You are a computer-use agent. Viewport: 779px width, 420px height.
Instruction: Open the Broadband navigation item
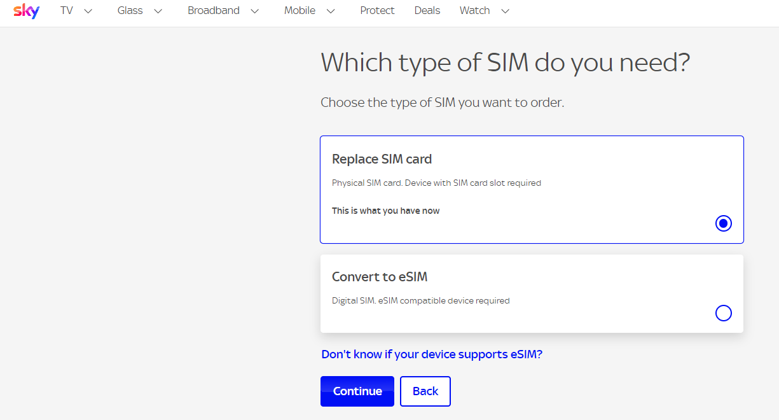coord(214,11)
